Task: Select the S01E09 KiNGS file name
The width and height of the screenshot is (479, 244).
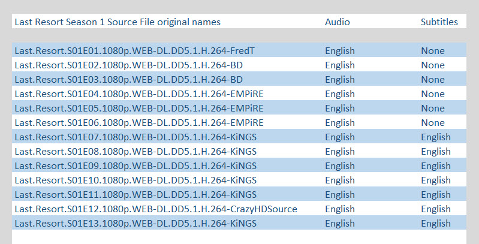Action: pos(135,166)
